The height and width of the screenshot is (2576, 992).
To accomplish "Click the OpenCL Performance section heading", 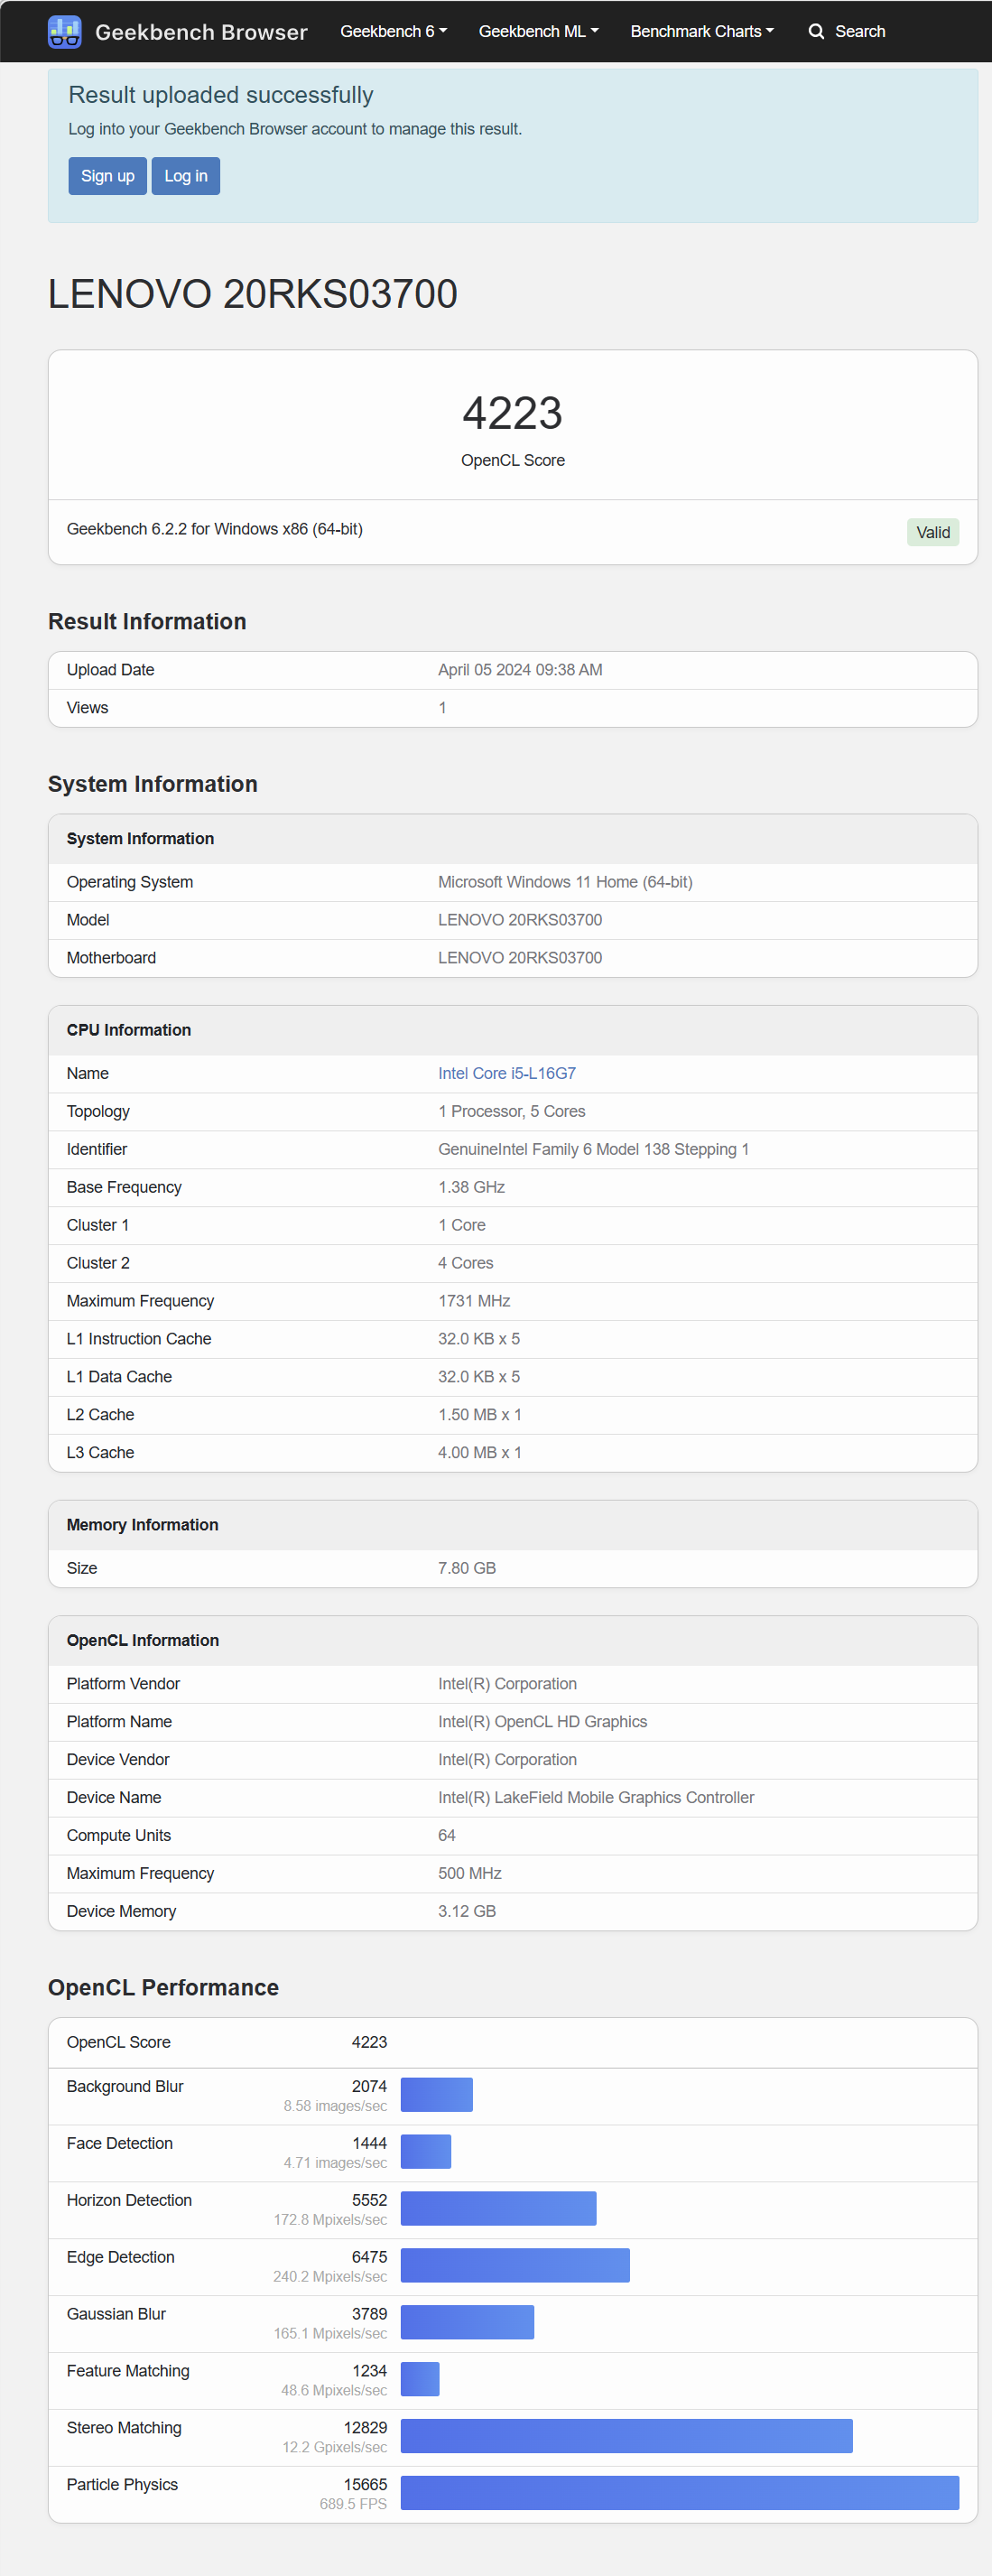I will pyautogui.click(x=163, y=1987).
